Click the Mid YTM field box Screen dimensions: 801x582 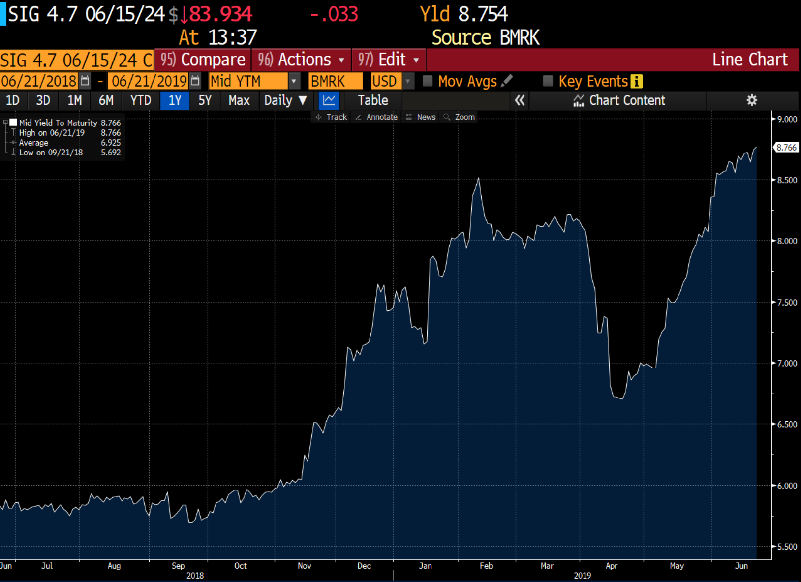click(x=248, y=81)
